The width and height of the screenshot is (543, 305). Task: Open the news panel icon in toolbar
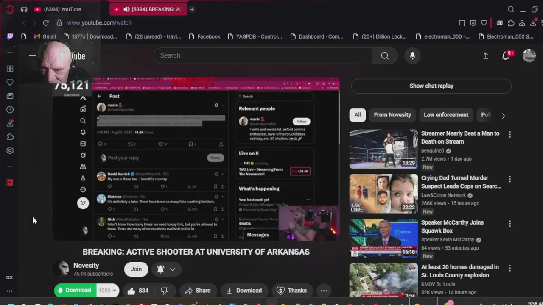click(500, 23)
